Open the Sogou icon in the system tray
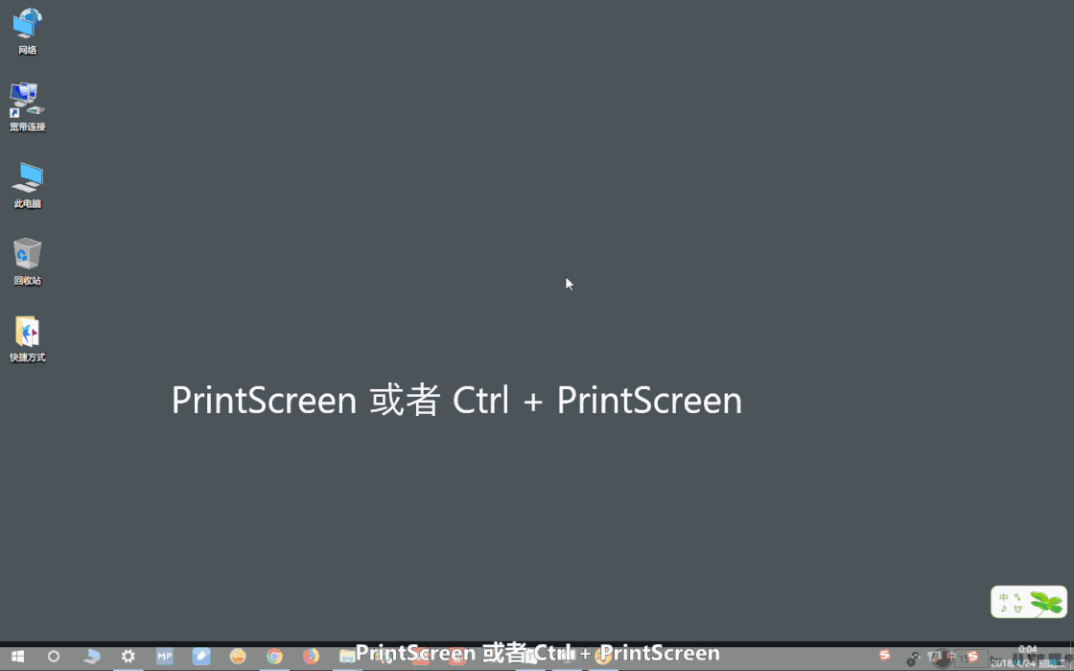 [884, 656]
